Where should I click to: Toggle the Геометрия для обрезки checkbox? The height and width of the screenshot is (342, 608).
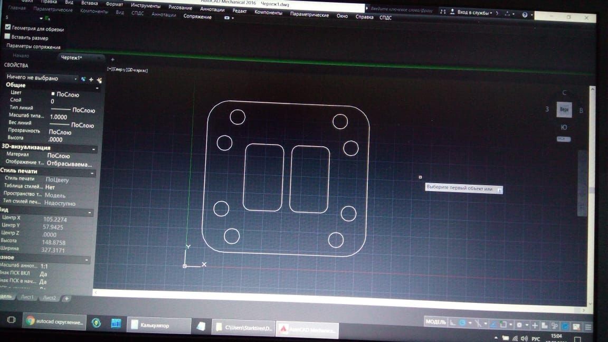point(8,27)
